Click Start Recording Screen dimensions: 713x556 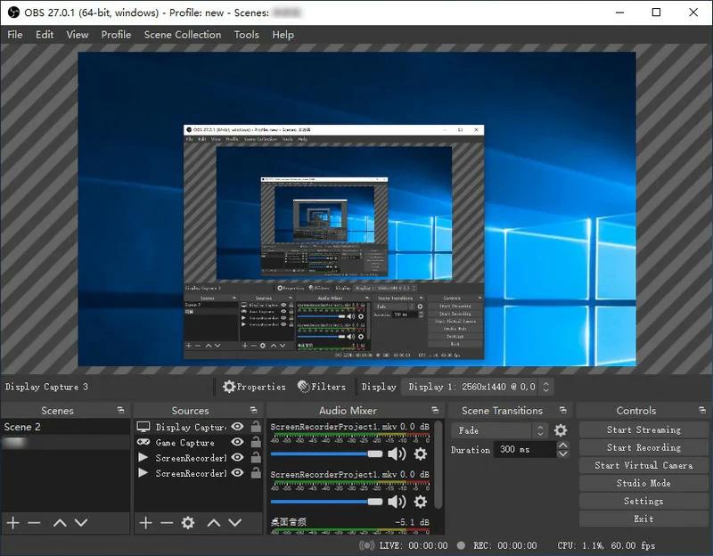tap(643, 447)
